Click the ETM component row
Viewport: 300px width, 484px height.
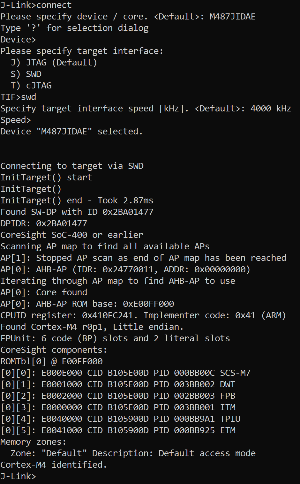point(118,430)
